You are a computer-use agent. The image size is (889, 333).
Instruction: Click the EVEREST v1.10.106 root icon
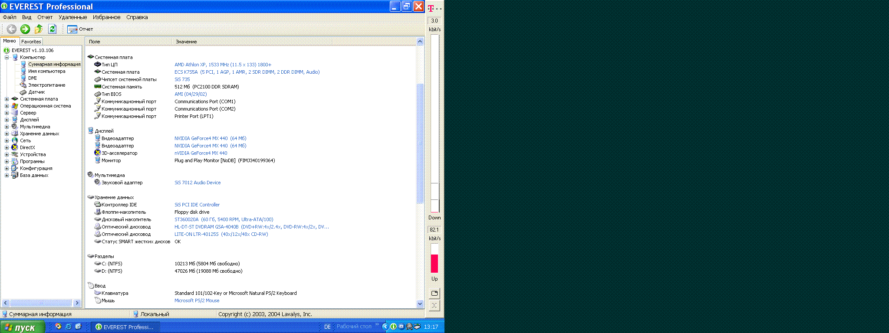pyautogui.click(x=7, y=50)
